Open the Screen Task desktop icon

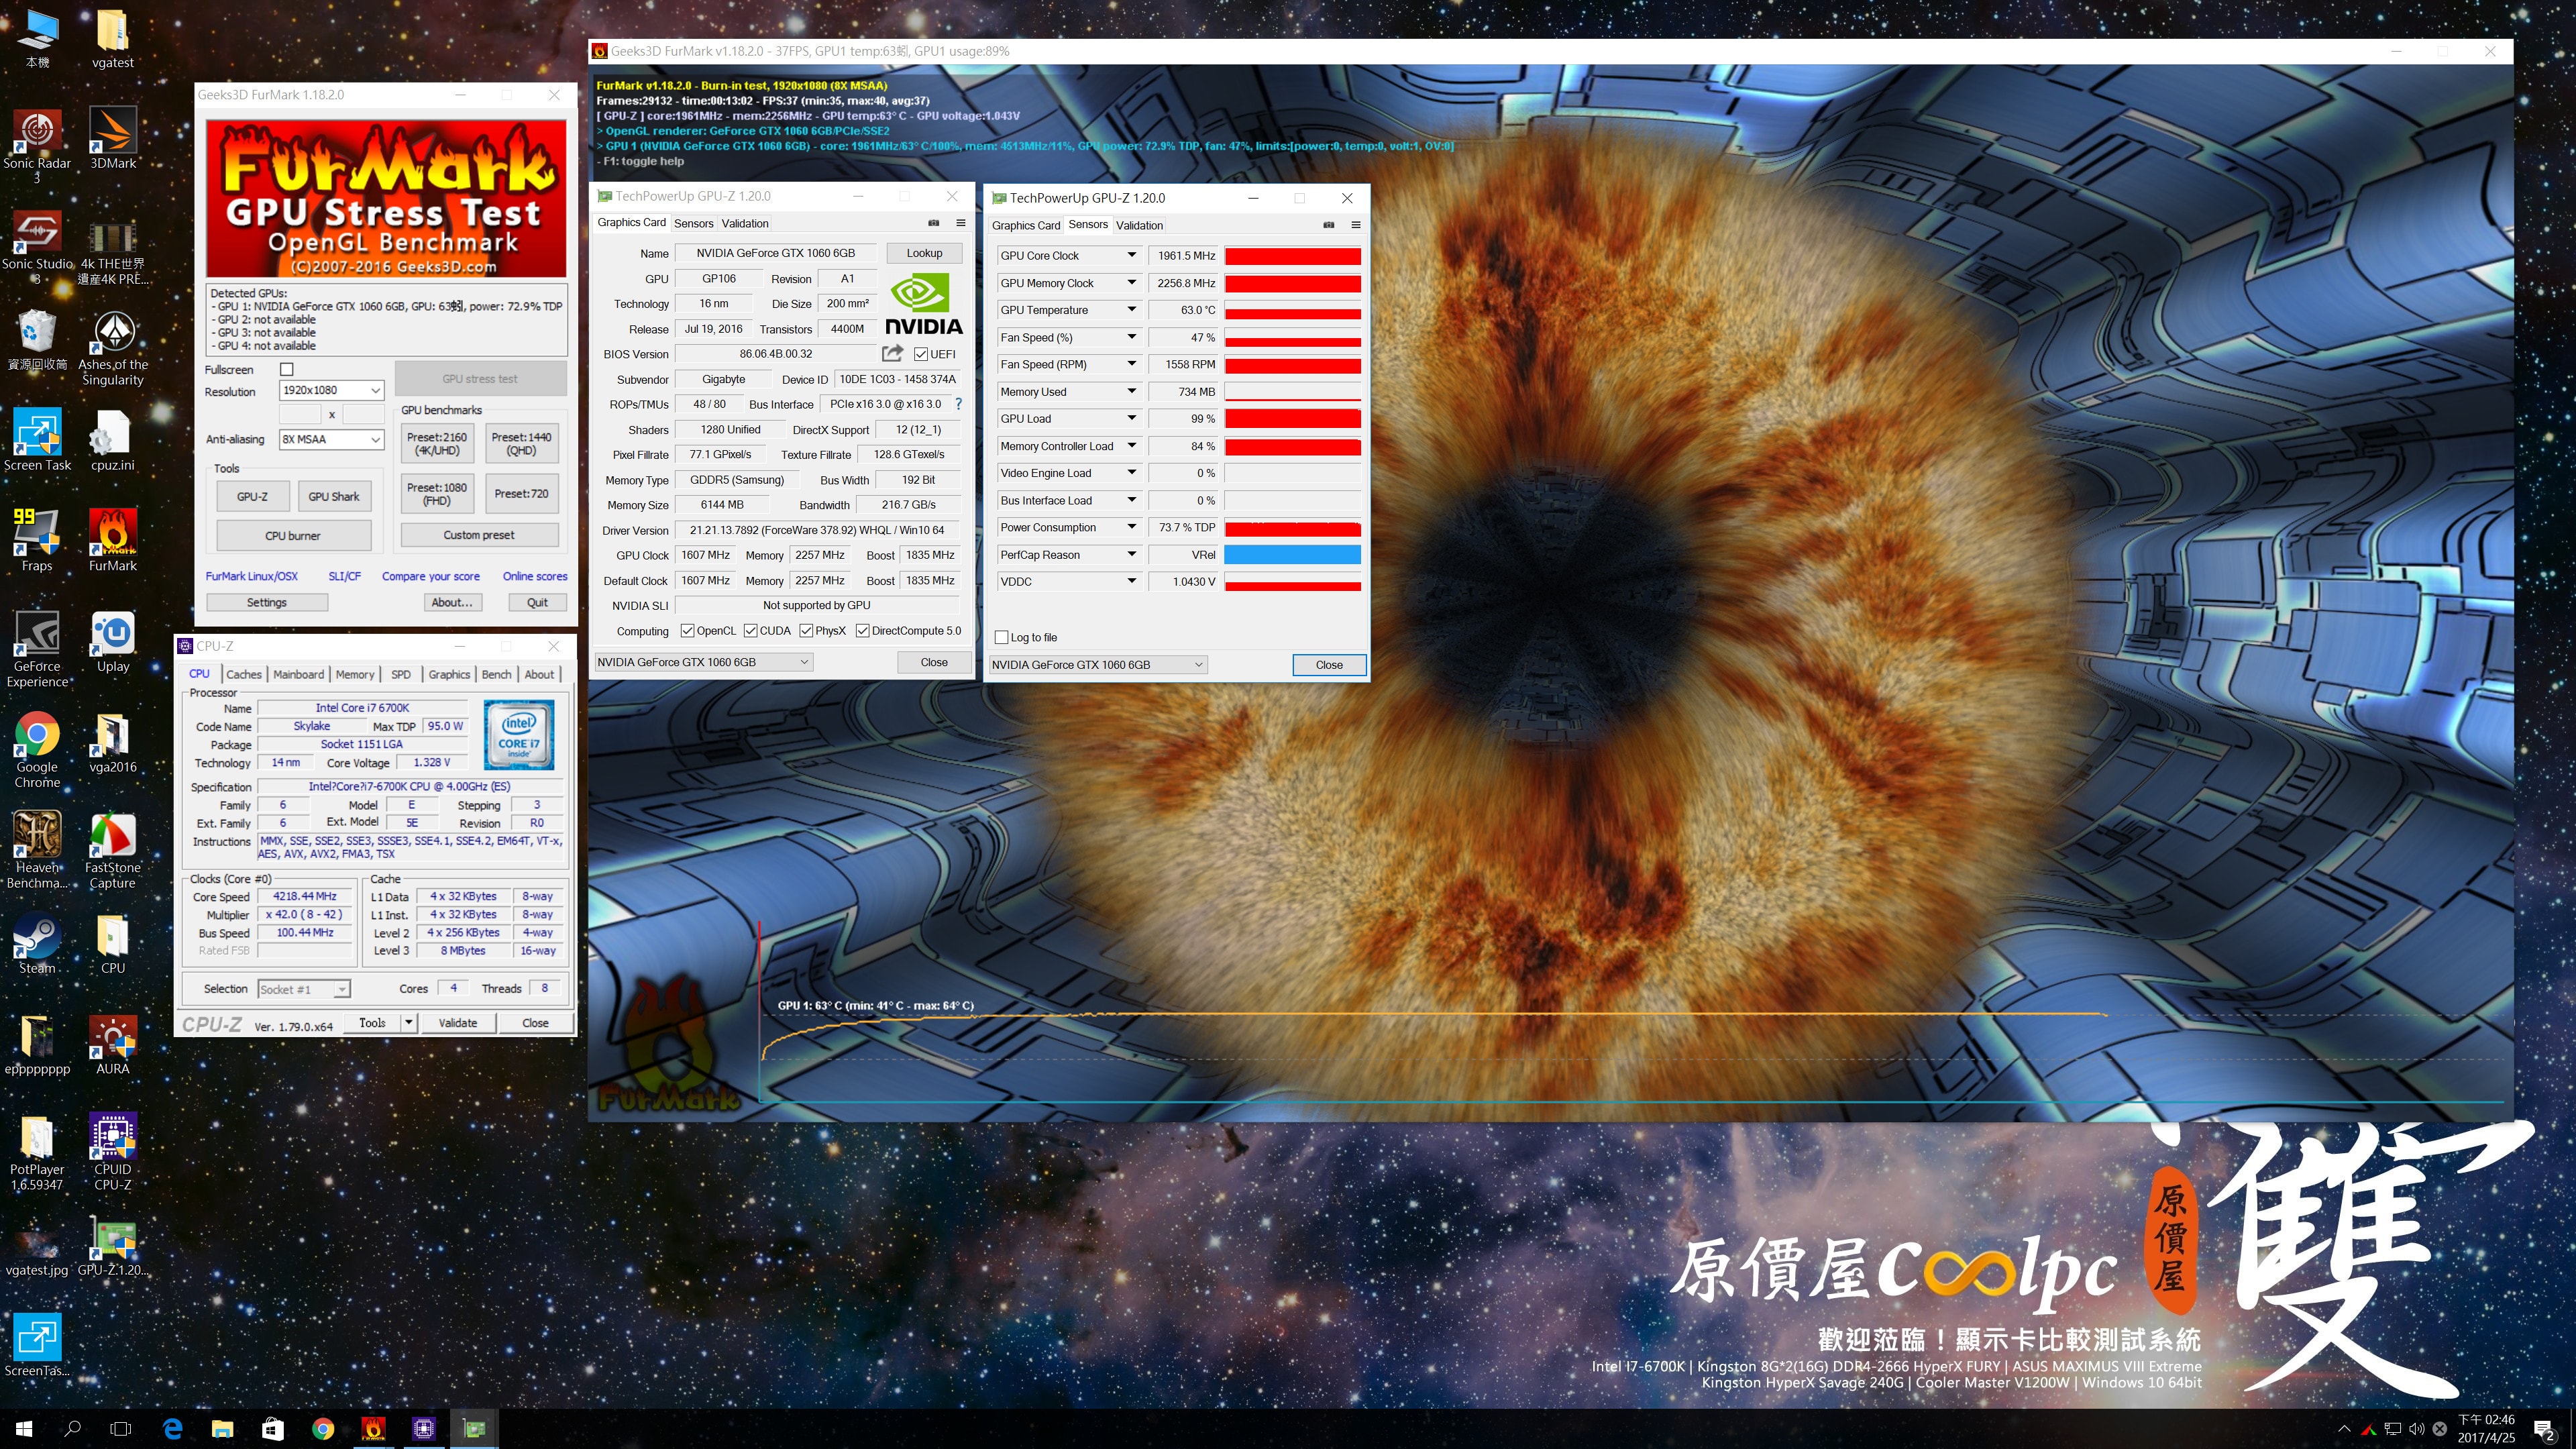[x=37, y=440]
